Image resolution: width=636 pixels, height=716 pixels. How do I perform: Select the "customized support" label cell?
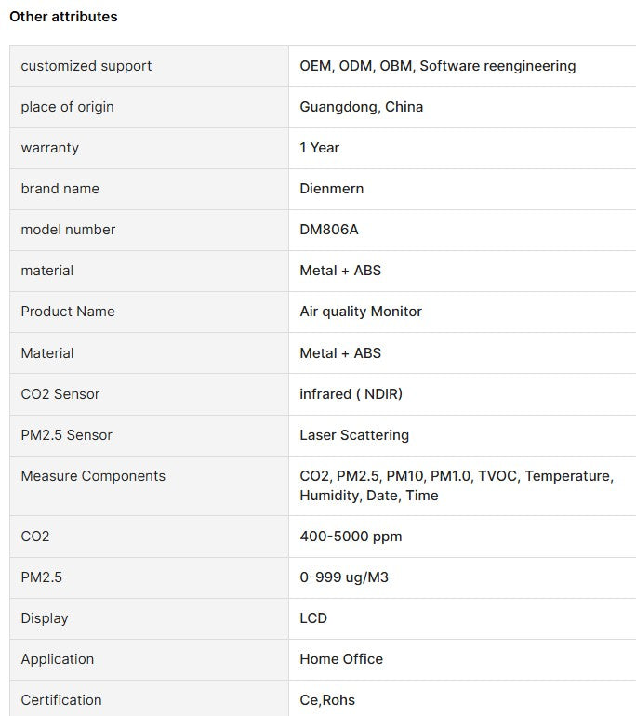(x=86, y=66)
